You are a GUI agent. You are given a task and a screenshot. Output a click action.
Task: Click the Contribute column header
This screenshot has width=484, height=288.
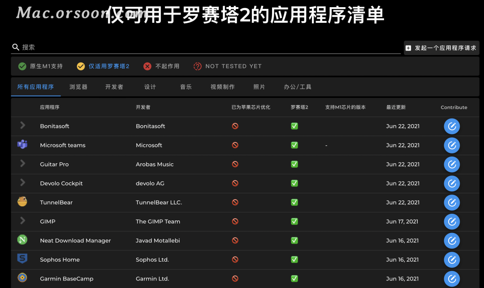click(454, 107)
